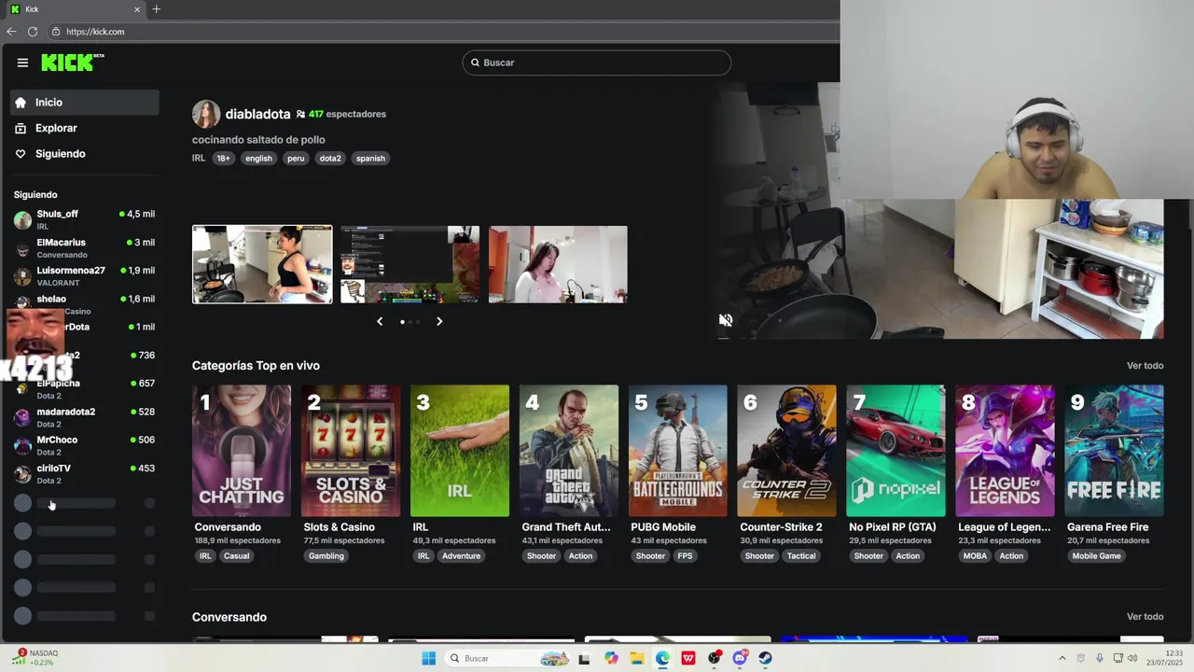Screen dimensions: 1194x672
Task: Click Casual tag under Conversando
Action: point(236,556)
